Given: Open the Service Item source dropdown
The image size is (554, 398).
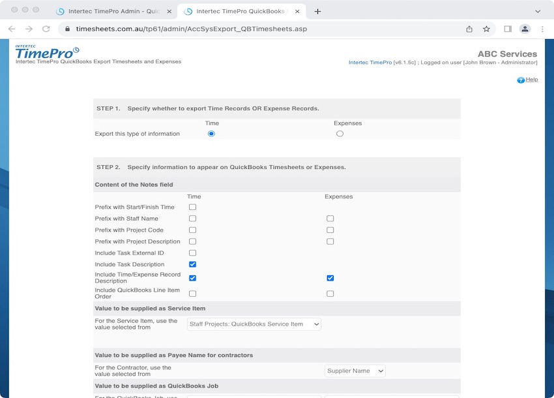Looking at the screenshot, I should point(254,324).
